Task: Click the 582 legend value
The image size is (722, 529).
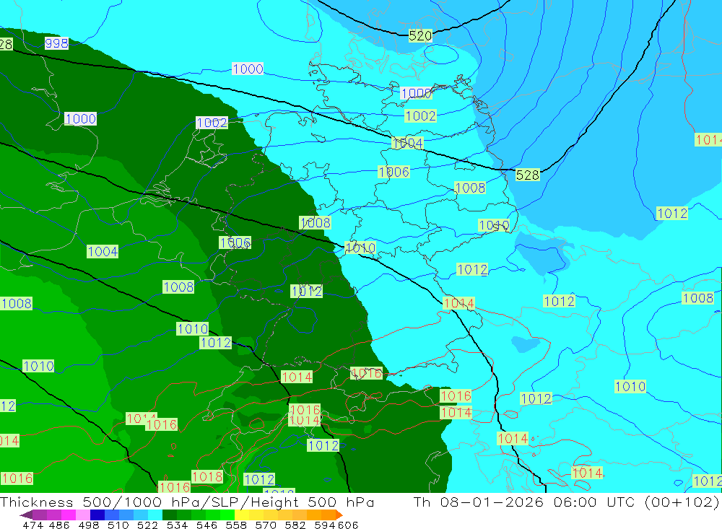Action: 295,525
